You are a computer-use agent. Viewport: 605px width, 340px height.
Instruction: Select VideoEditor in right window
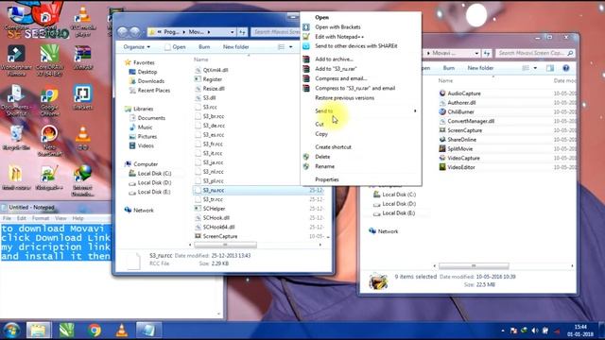(461, 167)
